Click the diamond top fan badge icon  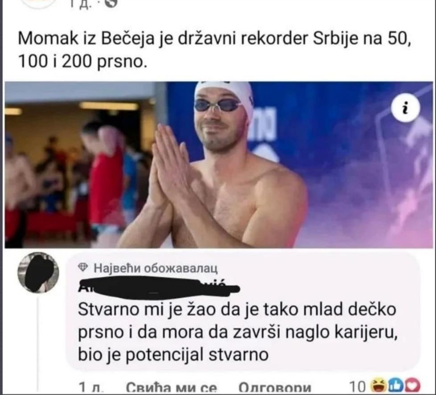[x=83, y=267]
